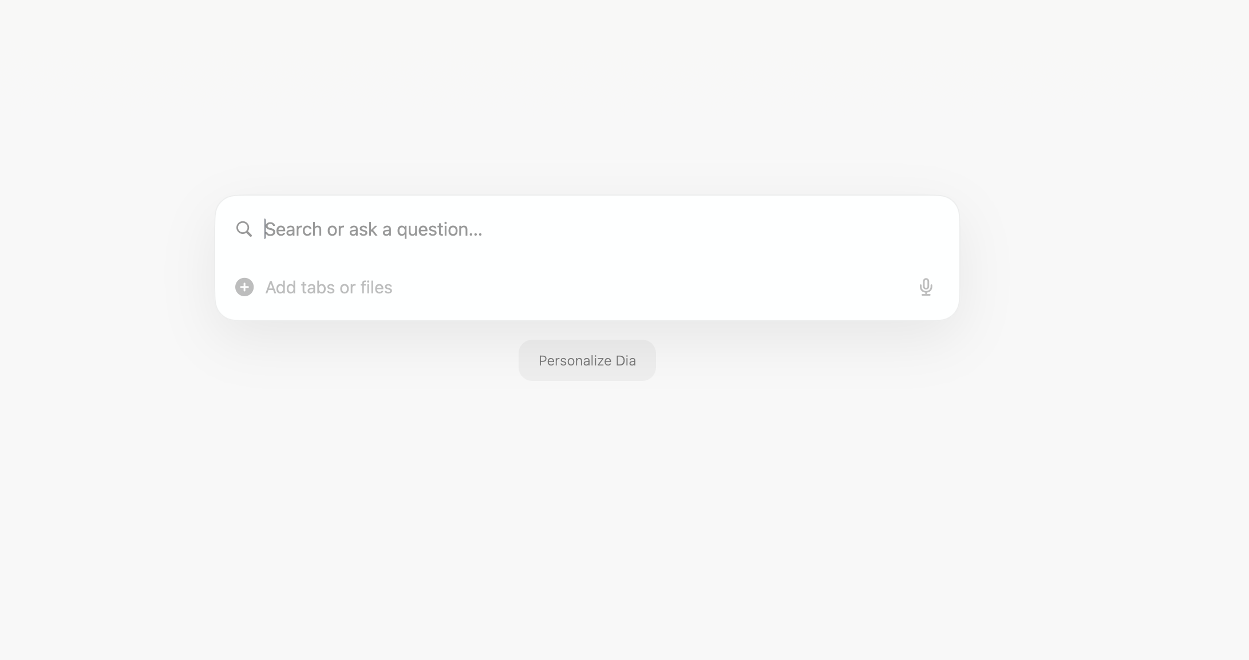Screen dimensions: 1249x660
Task: Open the Personalize Dia button
Action: point(587,360)
